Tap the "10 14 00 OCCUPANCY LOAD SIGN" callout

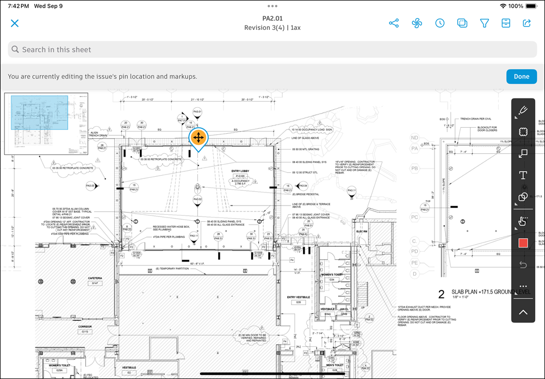(x=312, y=129)
